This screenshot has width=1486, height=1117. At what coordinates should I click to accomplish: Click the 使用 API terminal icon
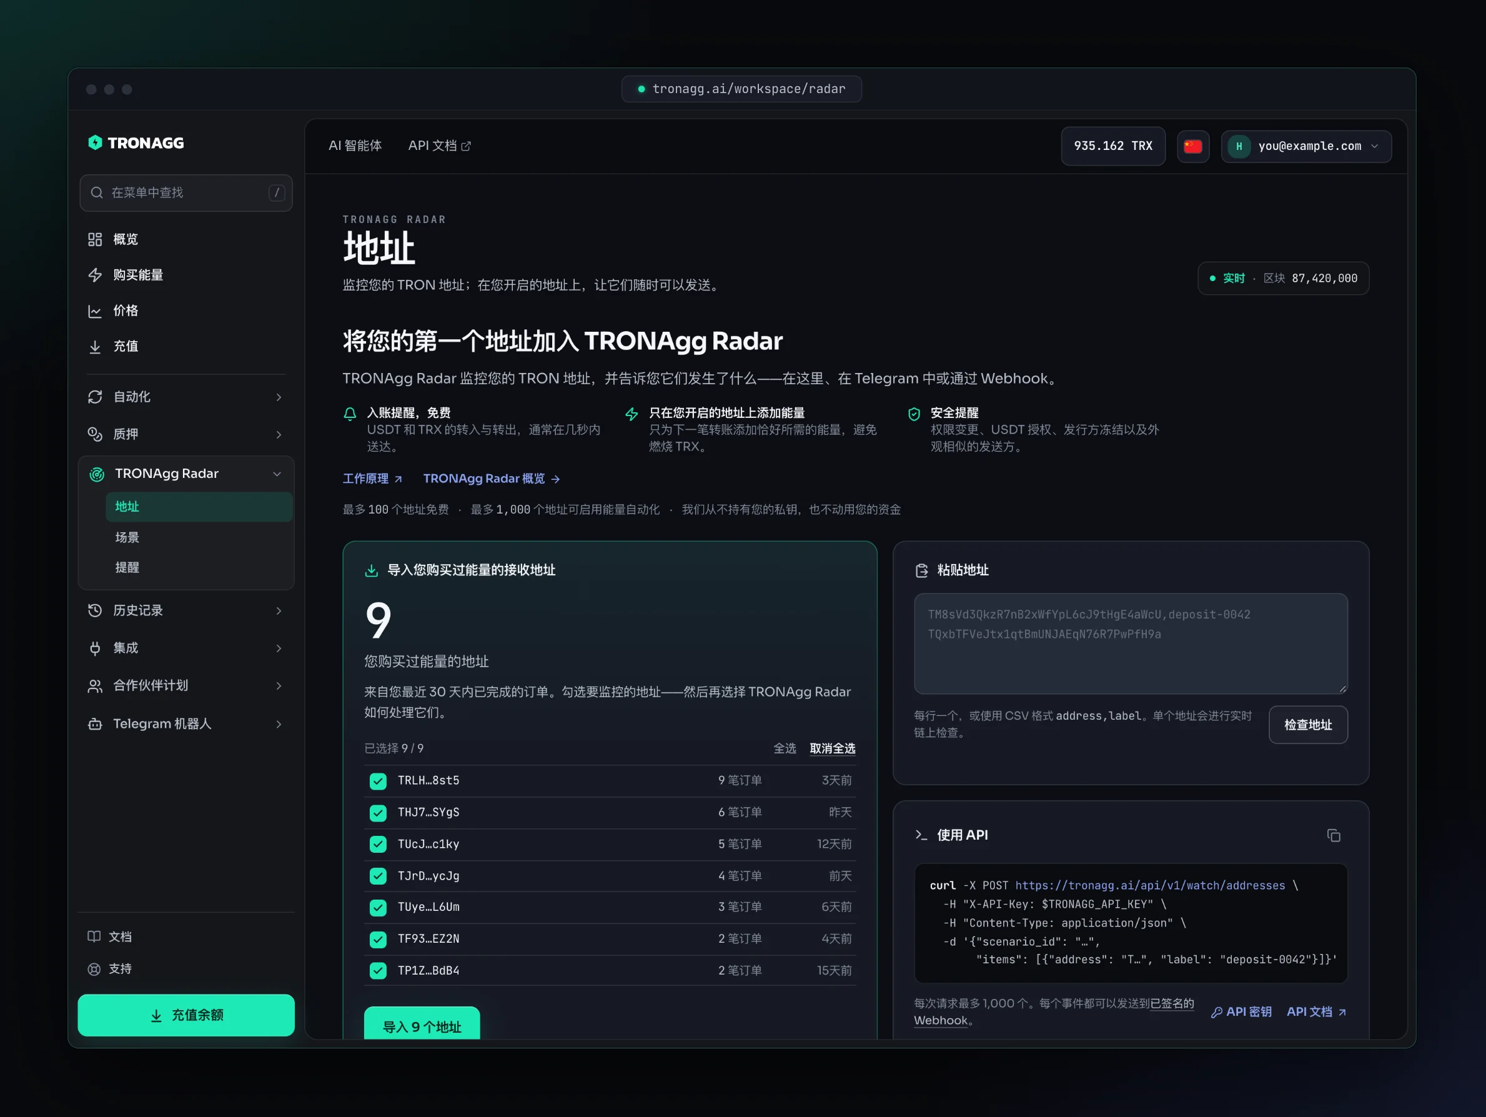coord(921,835)
